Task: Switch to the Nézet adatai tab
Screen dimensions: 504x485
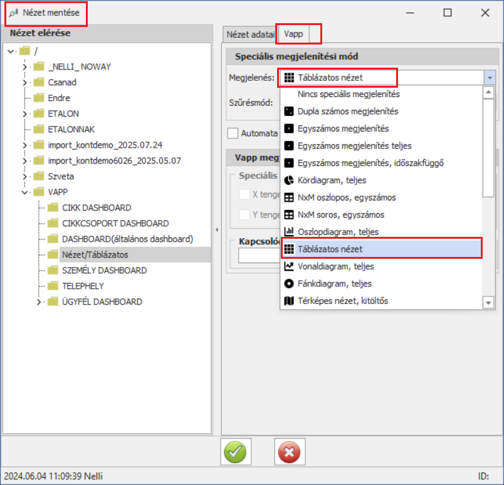Action: click(x=250, y=34)
